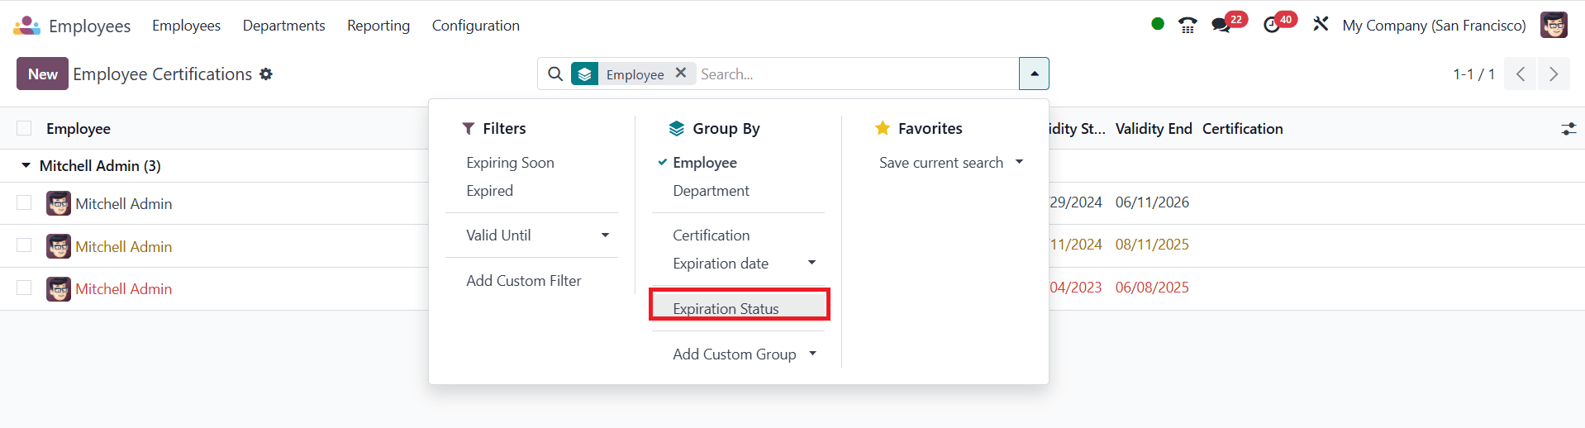The width and height of the screenshot is (1585, 428).
Task: Click the group-by layers icon in search facet
Action: click(x=584, y=74)
